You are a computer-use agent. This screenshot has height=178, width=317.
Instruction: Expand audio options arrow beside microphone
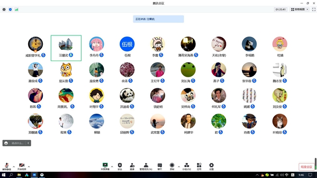[x=14, y=166]
